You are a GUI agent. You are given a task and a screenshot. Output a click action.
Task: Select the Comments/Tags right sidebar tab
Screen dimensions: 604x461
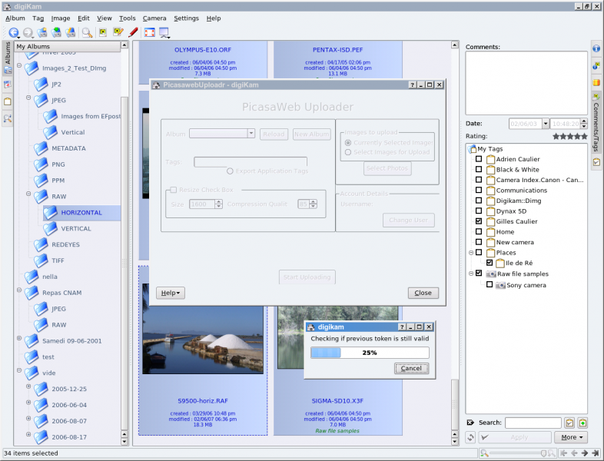596,122
